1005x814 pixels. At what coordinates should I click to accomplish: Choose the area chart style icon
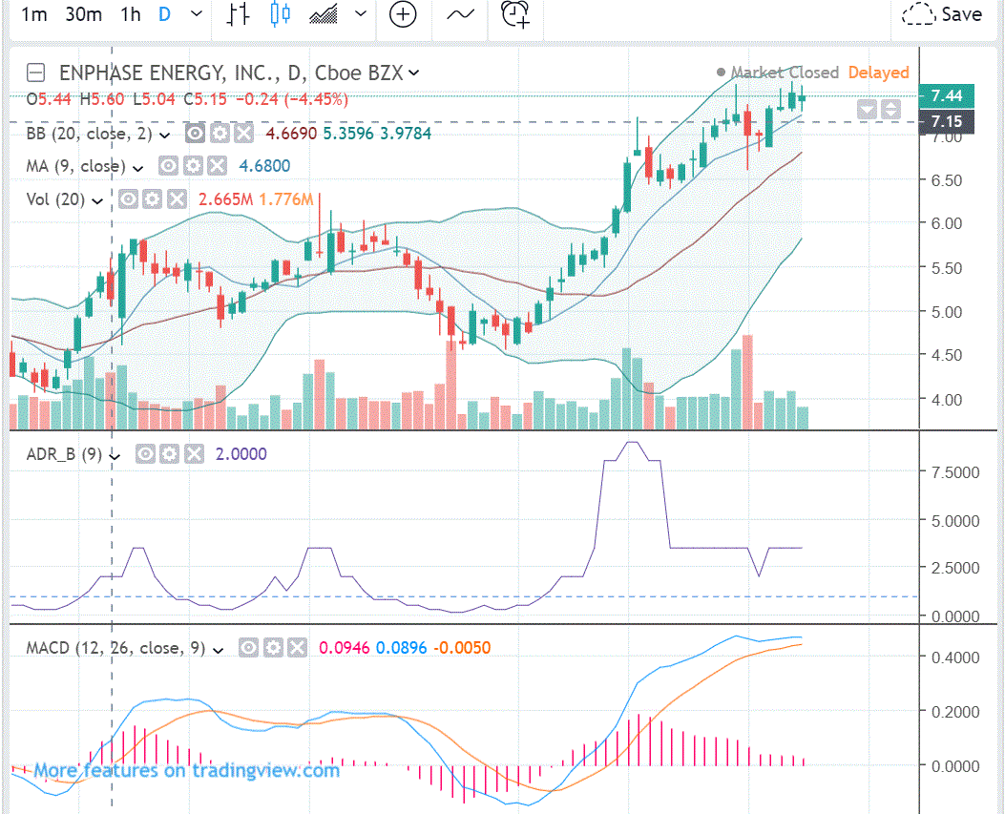coord(323,14)
